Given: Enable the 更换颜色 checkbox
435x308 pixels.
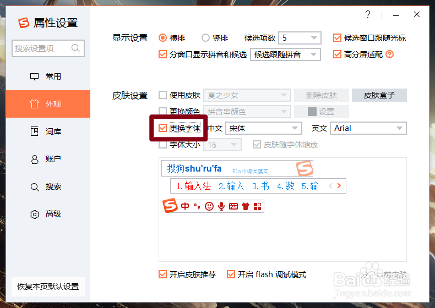Looking at the screenshot, I should pyautogui.click(x=162, y=112).
